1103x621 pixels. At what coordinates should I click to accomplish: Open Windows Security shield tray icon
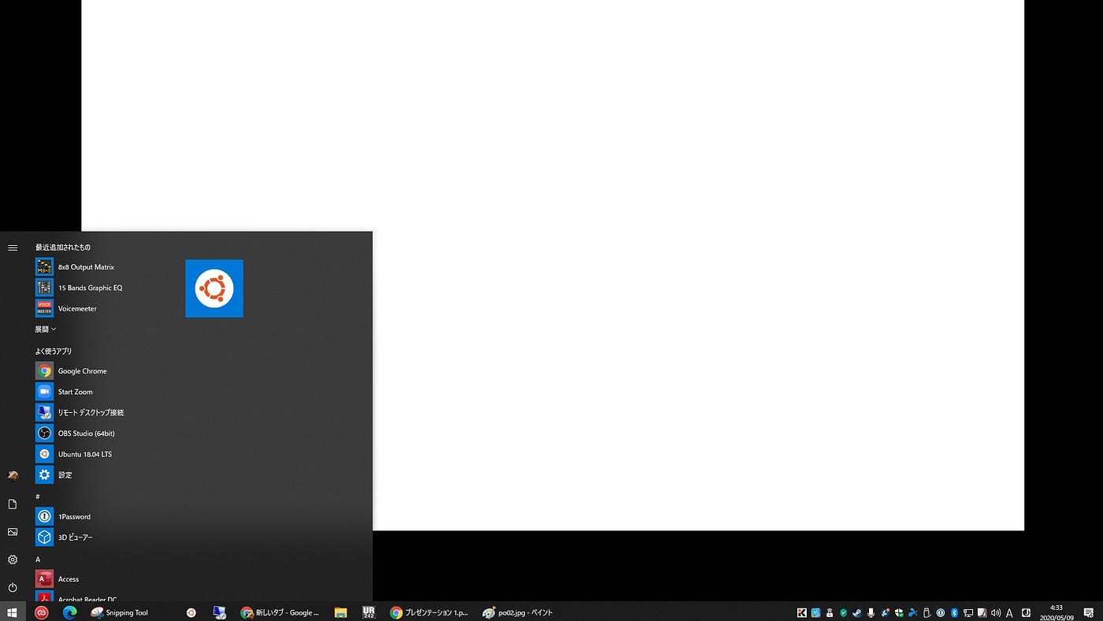pos(899,612)
